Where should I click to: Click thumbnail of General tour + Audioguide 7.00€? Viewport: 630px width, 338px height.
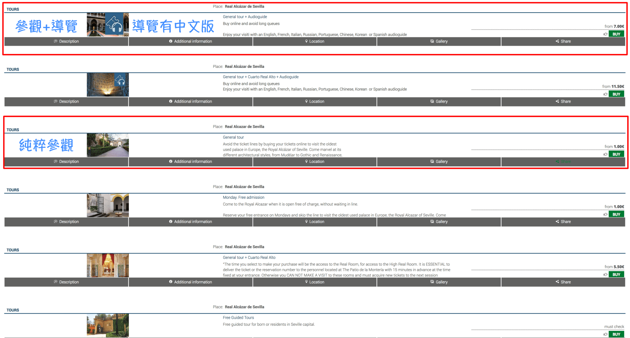point(108,25)
